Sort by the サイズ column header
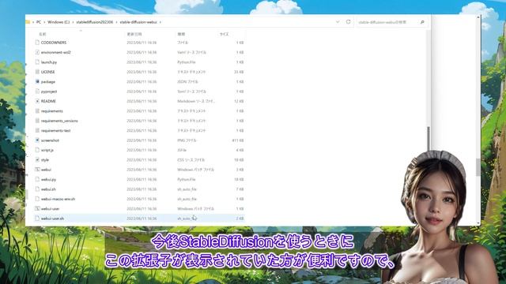The image size is (506, 284). point(225,34)
